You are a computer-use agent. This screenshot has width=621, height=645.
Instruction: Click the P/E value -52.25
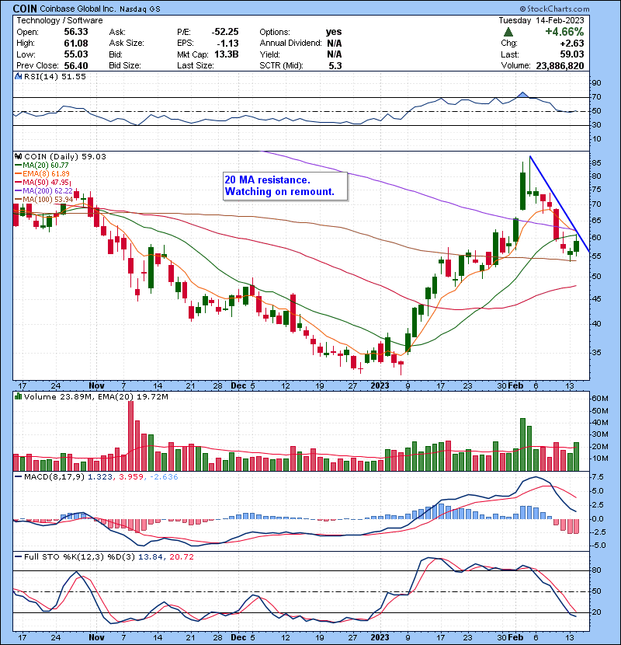(x=225, y=32)
